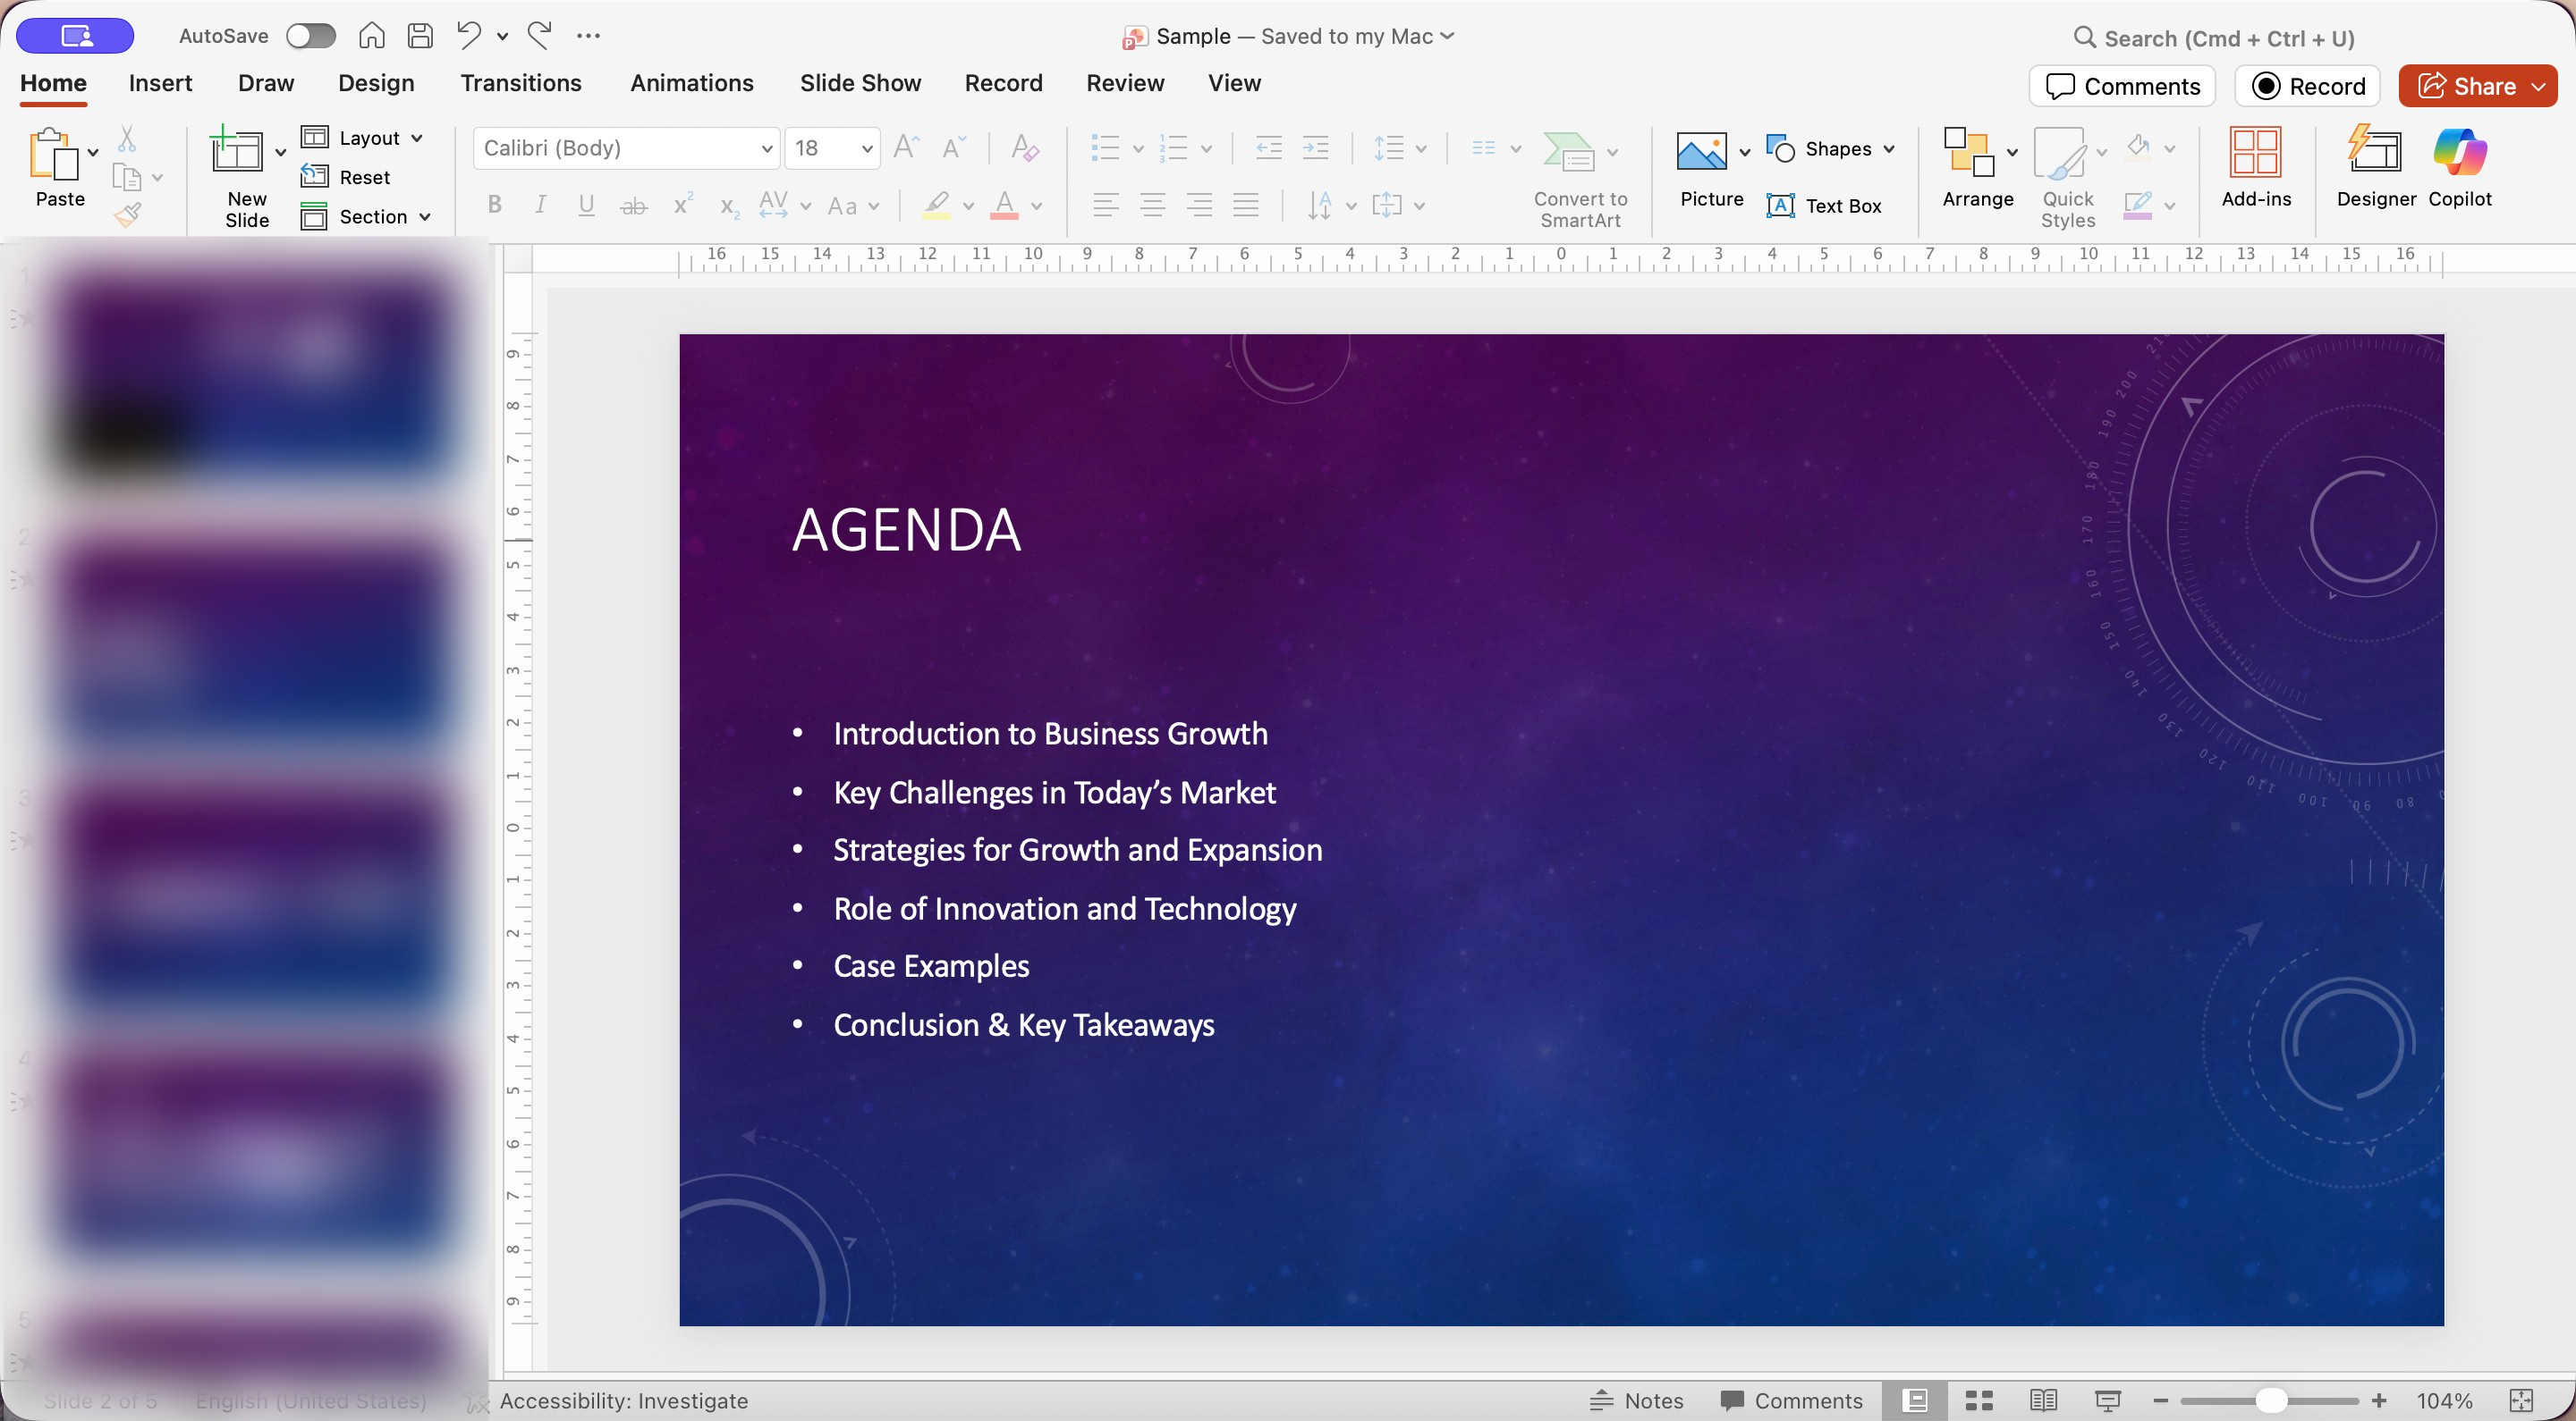Click the Designer icon

coord(2375,152)
